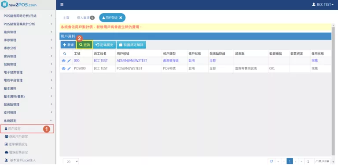The width and height of the screenshot is (338, 165).
Task: Sort by 帳戶類型 column header
Action: 169,54
